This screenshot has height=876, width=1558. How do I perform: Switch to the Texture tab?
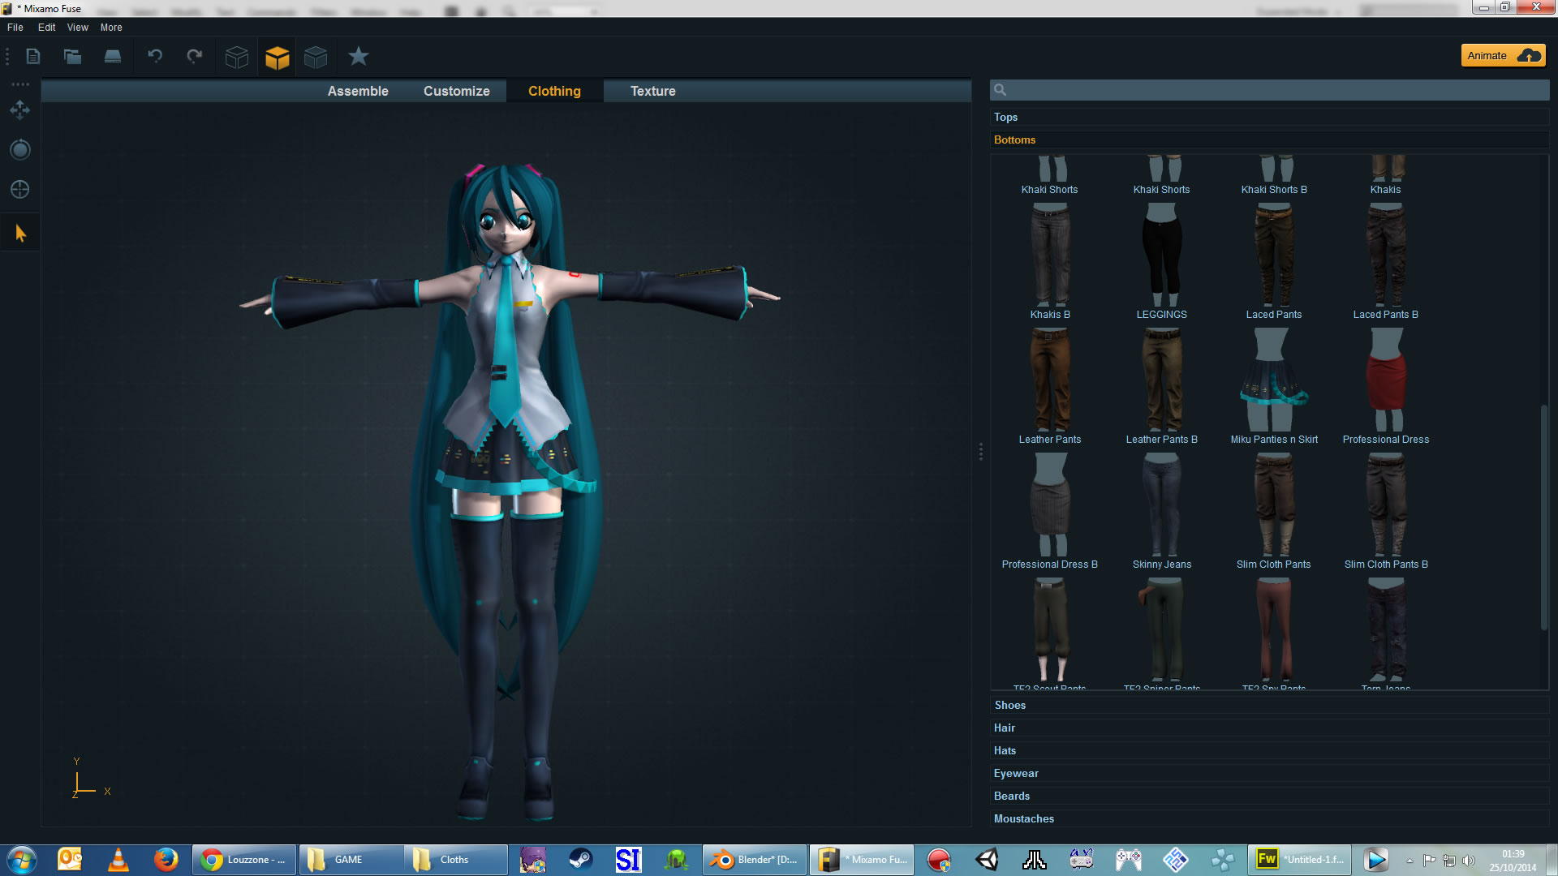(x=652, y=91)
